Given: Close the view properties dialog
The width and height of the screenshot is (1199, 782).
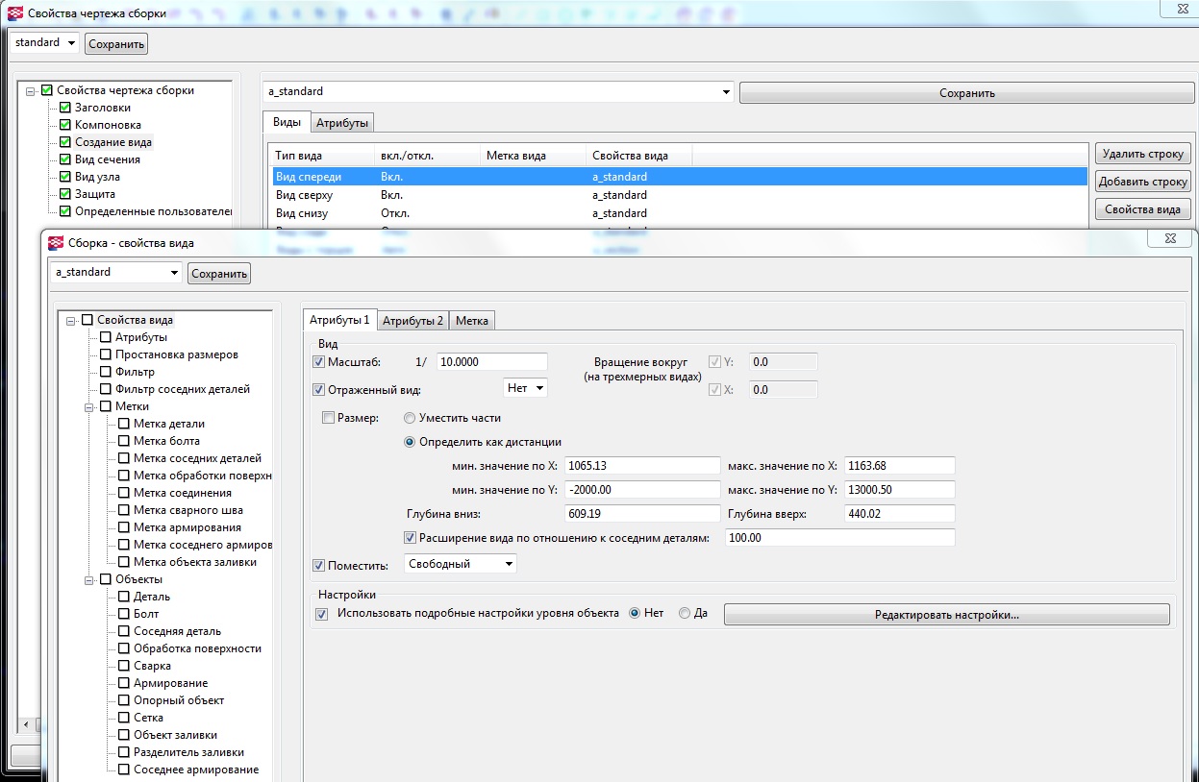Looking at the screenshot, I should pos(1169,238).
